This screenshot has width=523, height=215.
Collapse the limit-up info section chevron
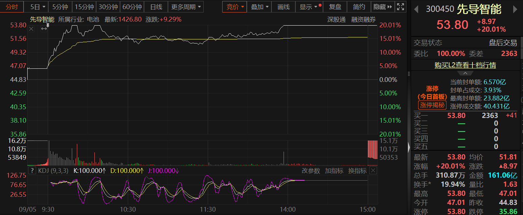(465, 73)
